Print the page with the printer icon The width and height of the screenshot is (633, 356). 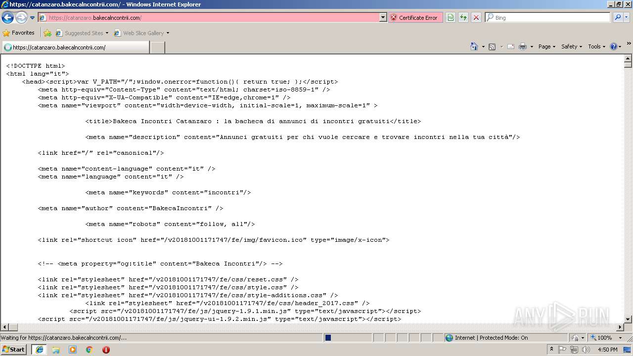point(523,46)
